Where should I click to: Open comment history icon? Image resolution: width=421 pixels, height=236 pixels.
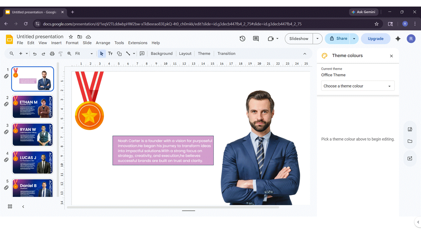256,38
